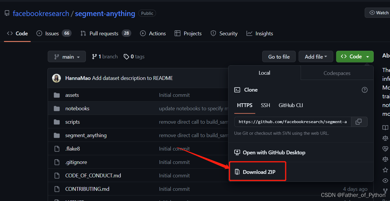The image size is (390, 201).
Task: Click the folder icon beside scripts
Action: coord(57,122)
